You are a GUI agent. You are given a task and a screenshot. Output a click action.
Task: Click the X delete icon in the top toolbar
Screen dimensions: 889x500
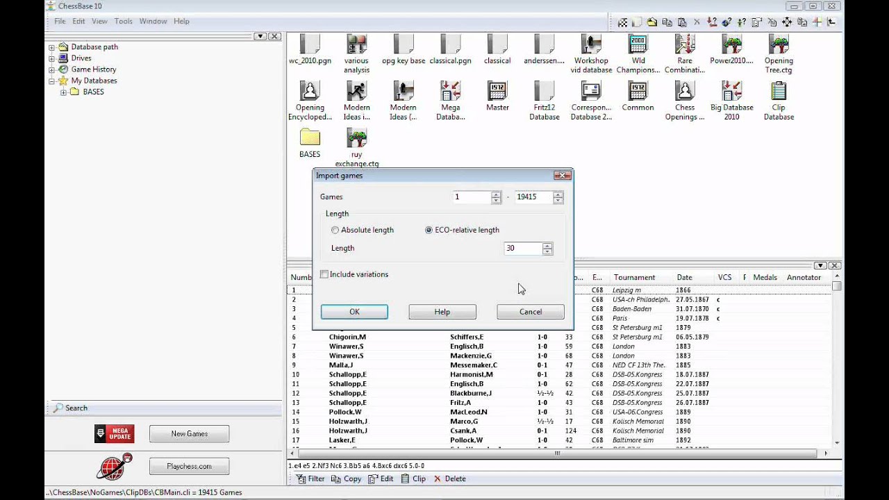pyautogui.click(x=697, y=22)
